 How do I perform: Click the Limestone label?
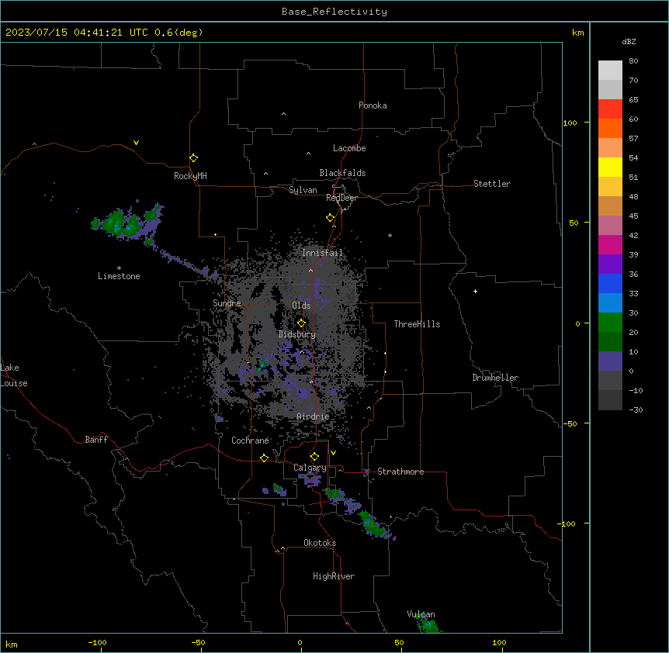pos(119,276)
